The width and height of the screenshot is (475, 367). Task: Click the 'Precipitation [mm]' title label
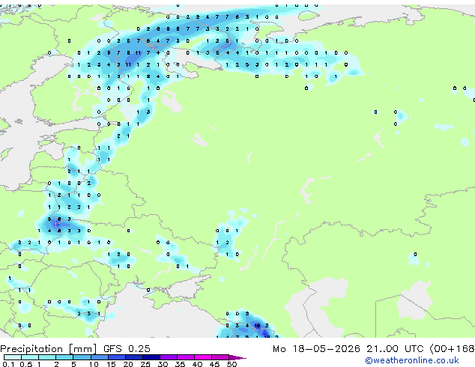[49, 349]
